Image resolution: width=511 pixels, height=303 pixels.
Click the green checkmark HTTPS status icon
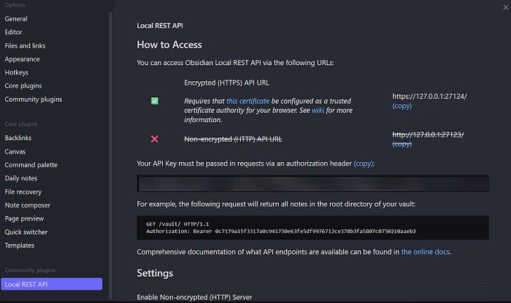[x=155, y=101]
